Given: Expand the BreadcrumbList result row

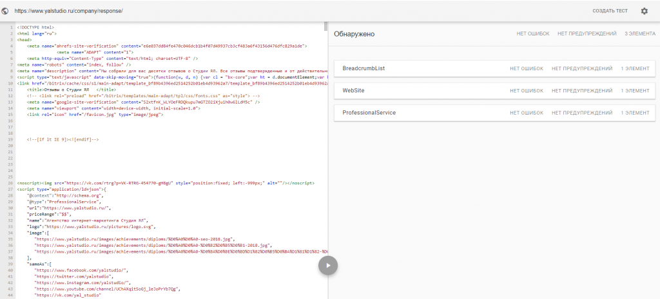Looking at the screenshot, I should 494,69.
